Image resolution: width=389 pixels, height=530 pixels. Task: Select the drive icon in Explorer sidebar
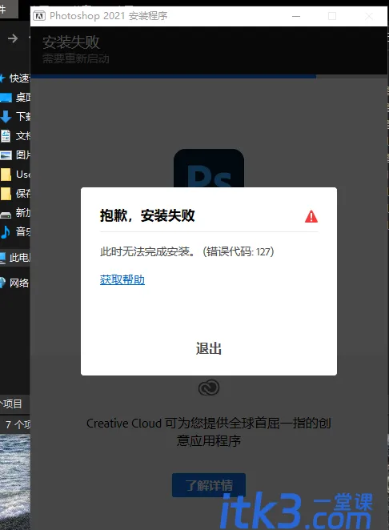[6, 215]
